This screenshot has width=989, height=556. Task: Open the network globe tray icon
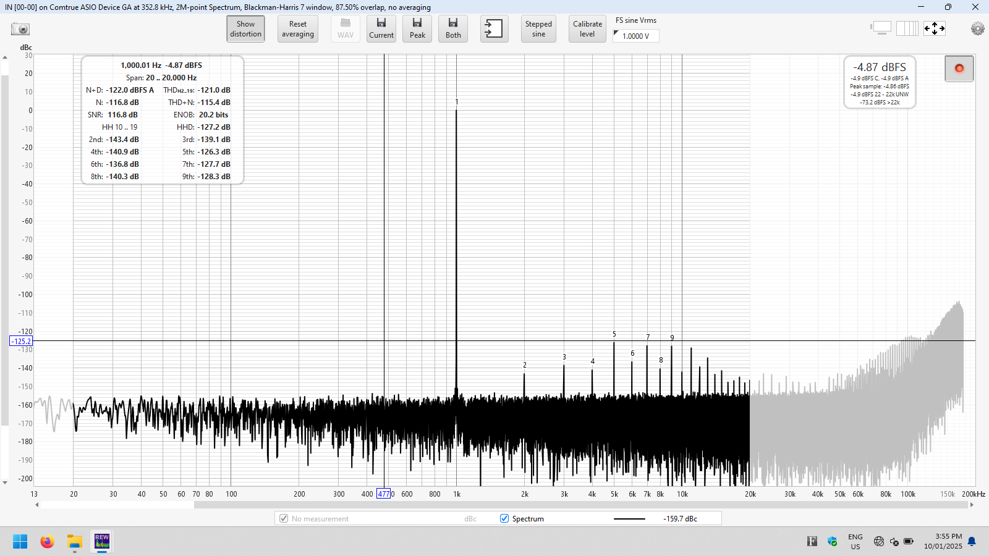point(879,542)
